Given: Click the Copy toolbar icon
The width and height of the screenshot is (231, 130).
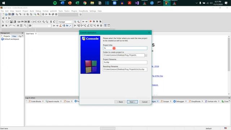Looking at the screenshot, I should (27, 14).
